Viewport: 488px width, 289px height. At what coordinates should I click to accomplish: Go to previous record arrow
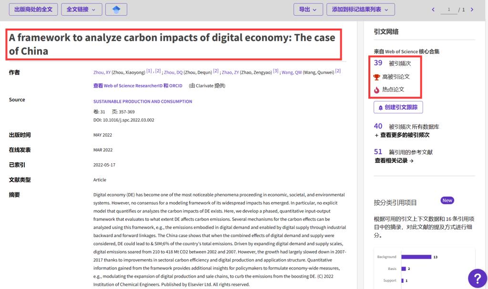tap(433, 10)
